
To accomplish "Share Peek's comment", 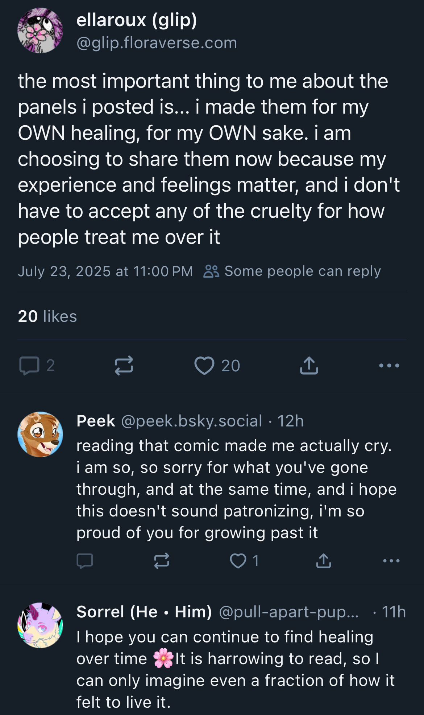I will [324, 561].
